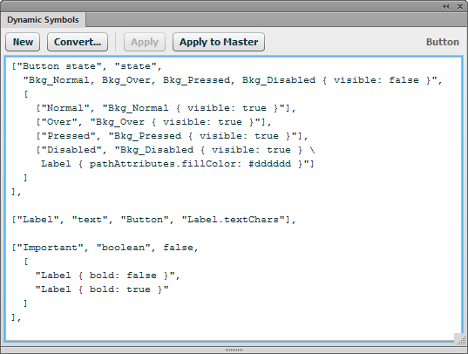This screenshot has width=468, height=354.
Task: Click the bottom panel gripper handle
Action: (234, 350)
